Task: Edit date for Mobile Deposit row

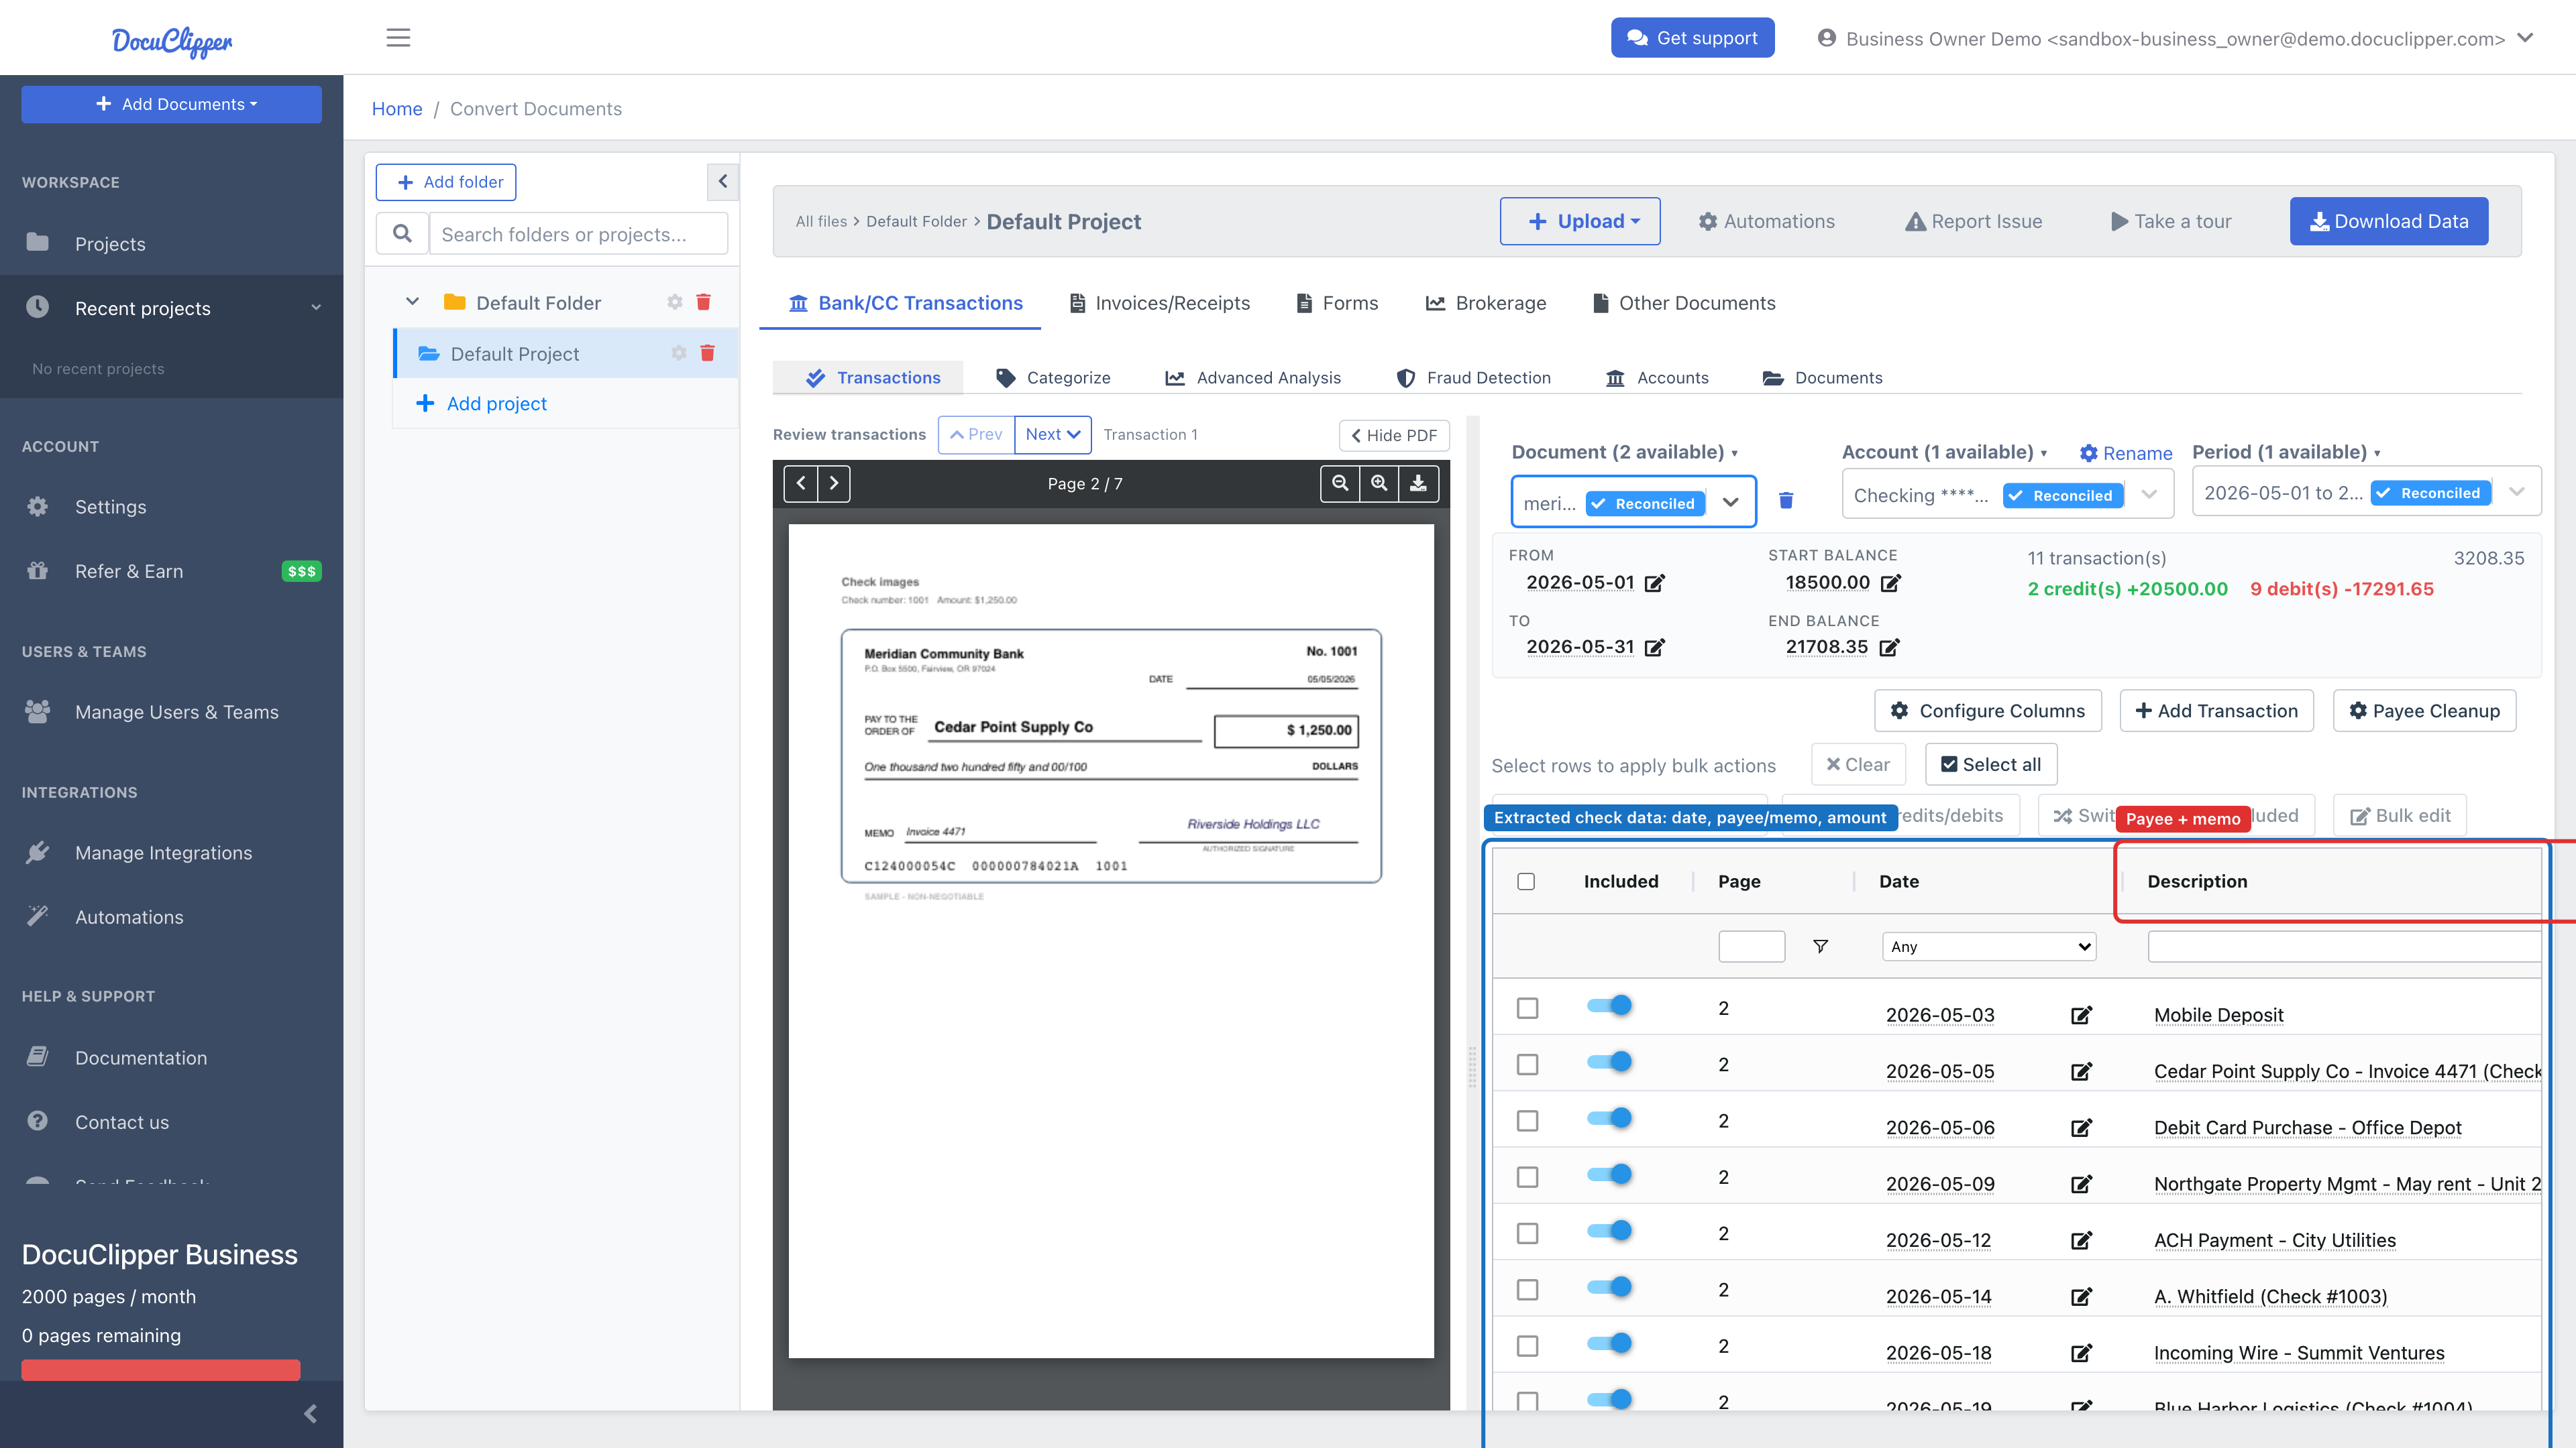Action: click(x=2081, y=1016)
